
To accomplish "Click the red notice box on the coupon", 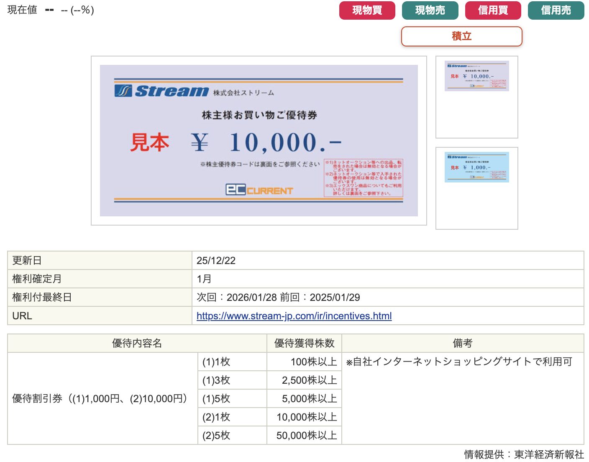I will coord(364,178).
